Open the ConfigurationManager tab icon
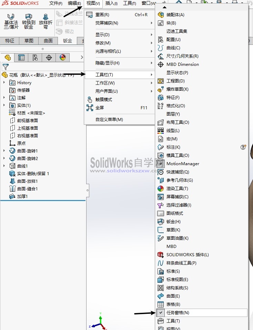 pyautogui.click(x=35, y=58)
